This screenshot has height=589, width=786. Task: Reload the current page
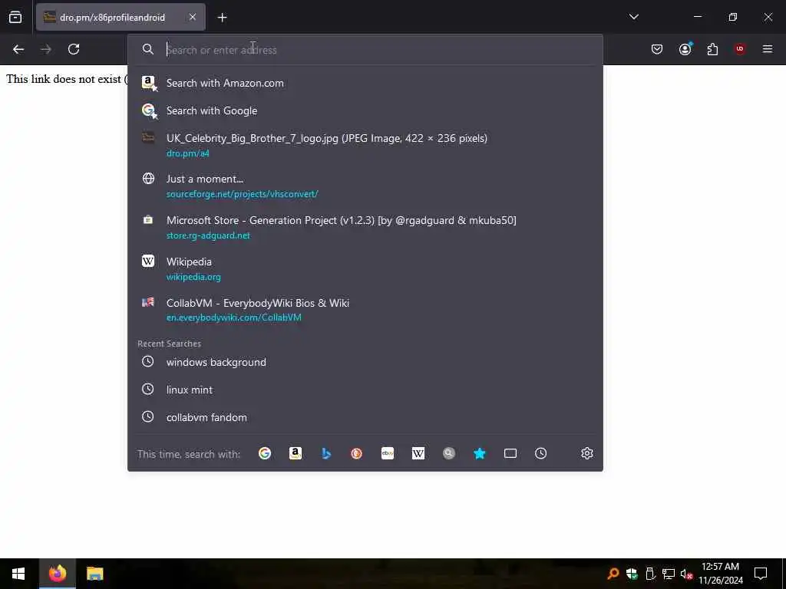click(74, 49)
